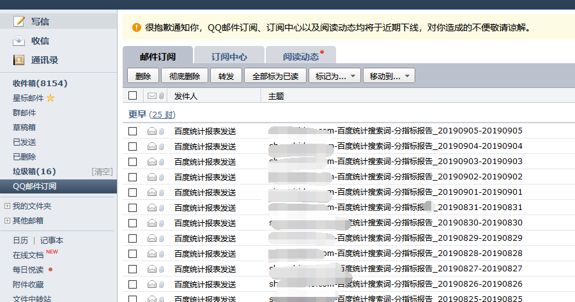Check the box for the 20190830 report email
The height and width of the screenshot is (302, 575).
coord(133,223)
